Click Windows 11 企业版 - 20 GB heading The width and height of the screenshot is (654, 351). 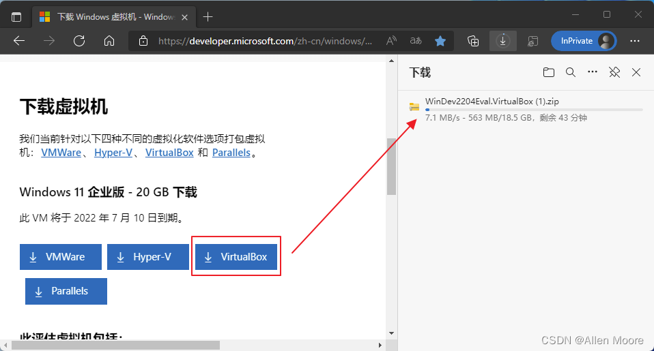108,192
